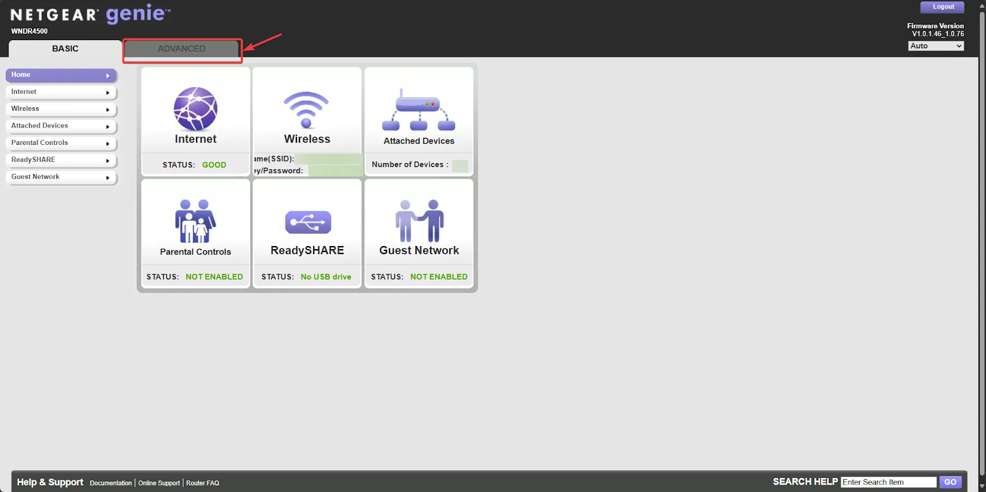Click the ReadySHARE No USB drive status

(326, 277)
